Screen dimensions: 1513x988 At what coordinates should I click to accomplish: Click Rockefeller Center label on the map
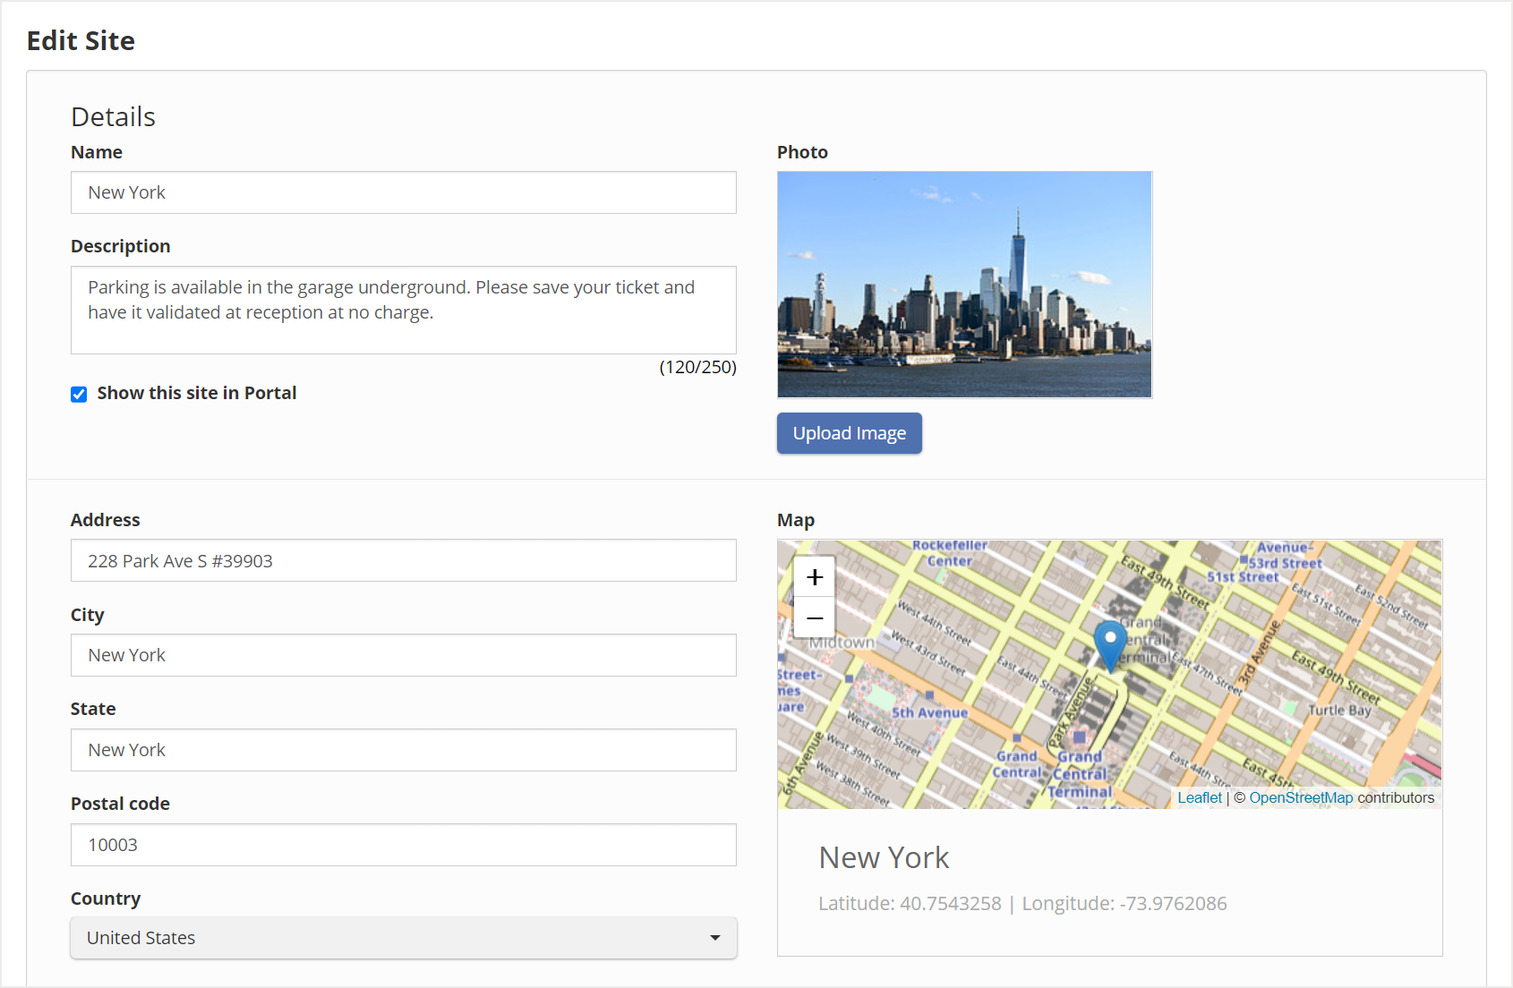pyautogui.click(x=950, y=553)
